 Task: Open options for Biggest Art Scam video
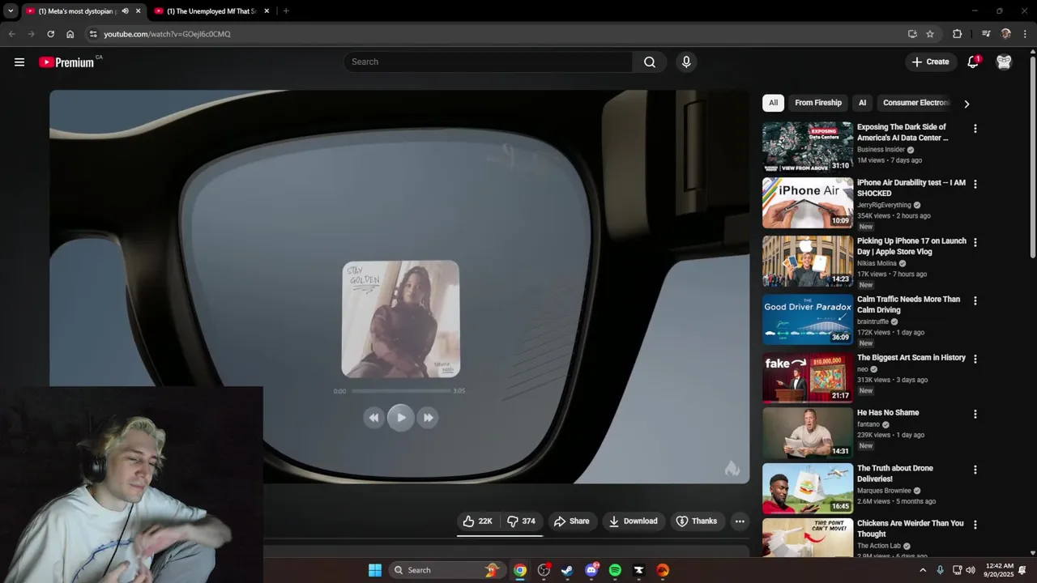(x=975, y=360)
